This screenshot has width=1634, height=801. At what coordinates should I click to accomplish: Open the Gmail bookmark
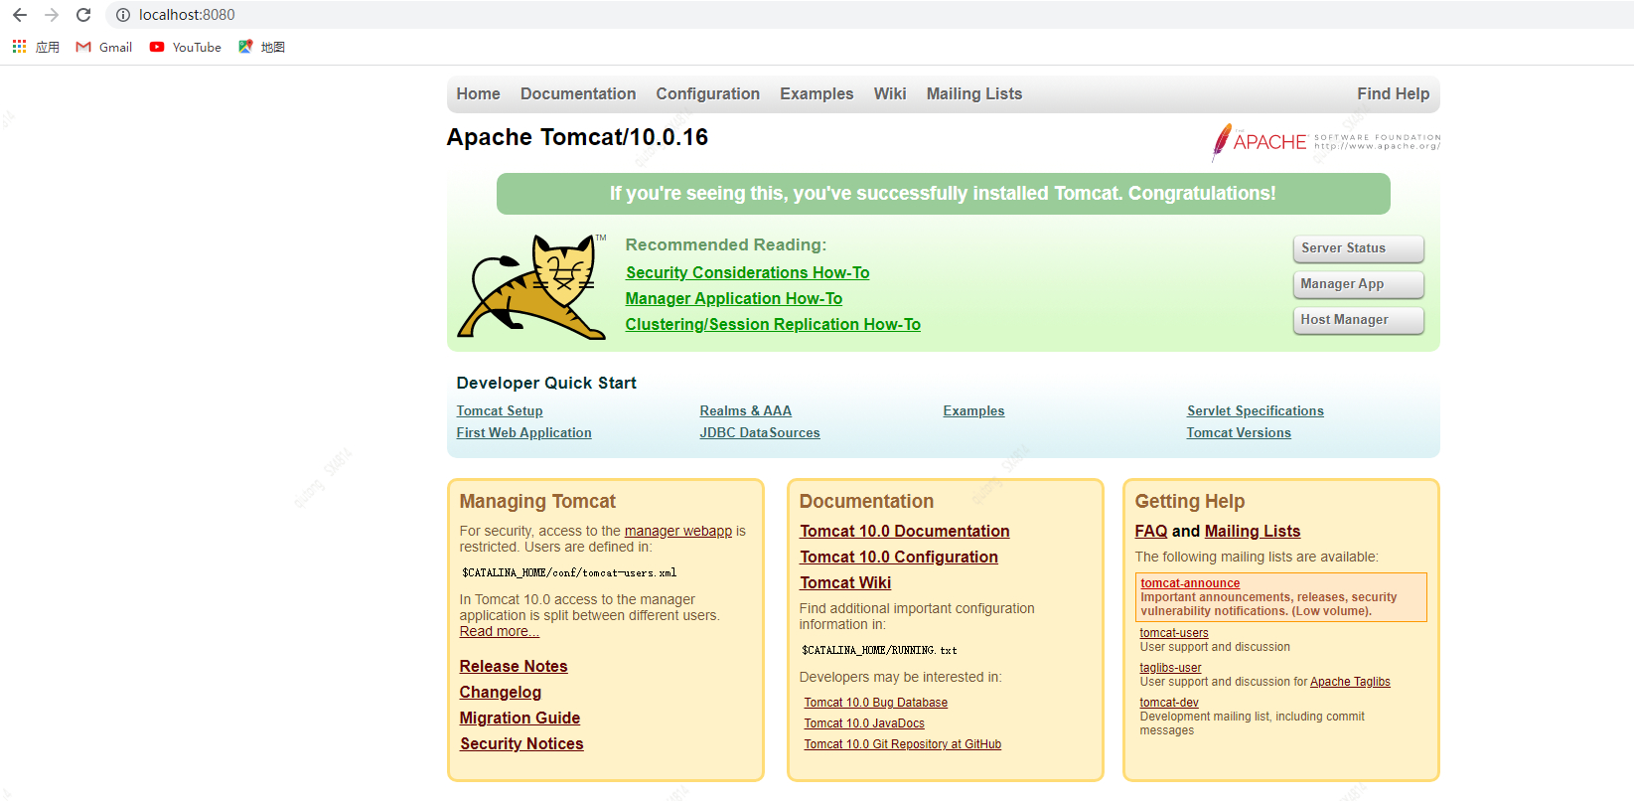pos(104,47)
